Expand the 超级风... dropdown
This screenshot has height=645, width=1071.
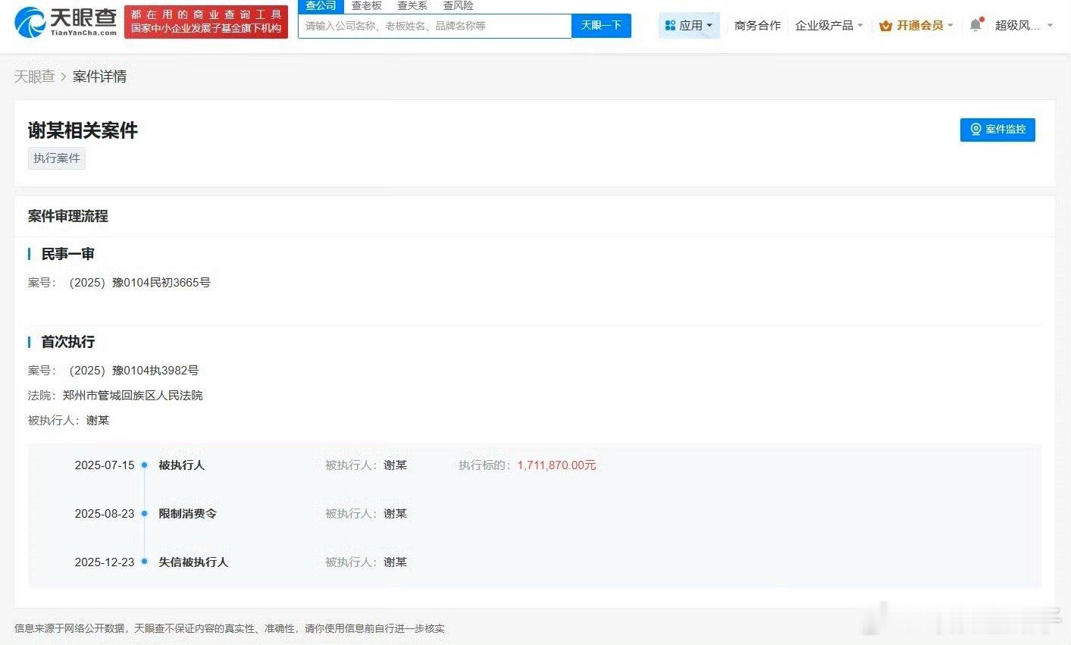coord(1023,25)
